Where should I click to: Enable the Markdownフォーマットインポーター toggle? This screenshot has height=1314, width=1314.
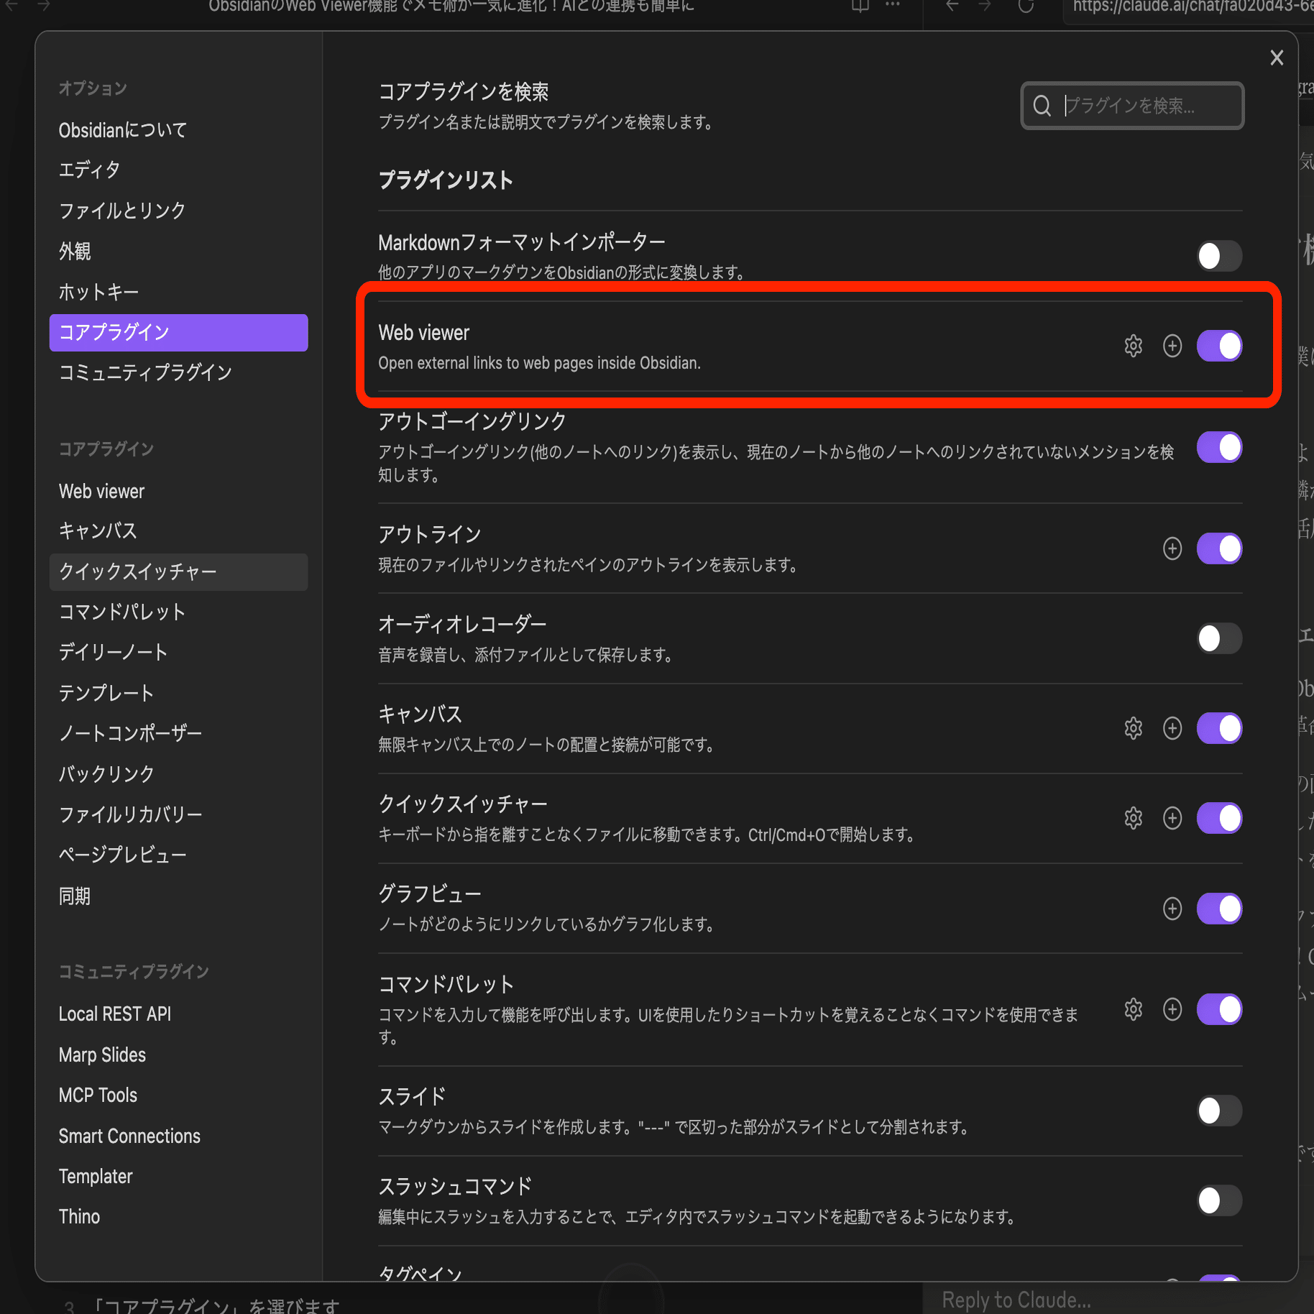tap(1219, 256)
